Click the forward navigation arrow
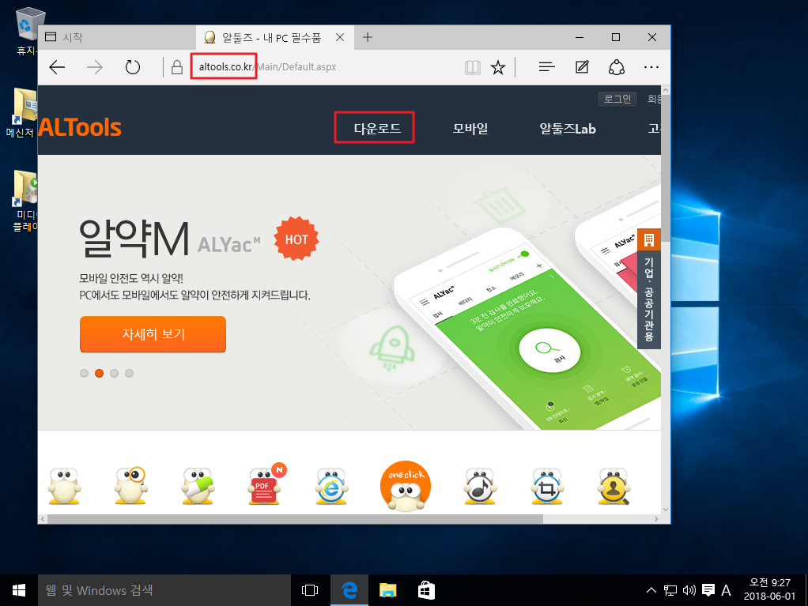This screenshot has width=808, height=606. click(94, 67)
